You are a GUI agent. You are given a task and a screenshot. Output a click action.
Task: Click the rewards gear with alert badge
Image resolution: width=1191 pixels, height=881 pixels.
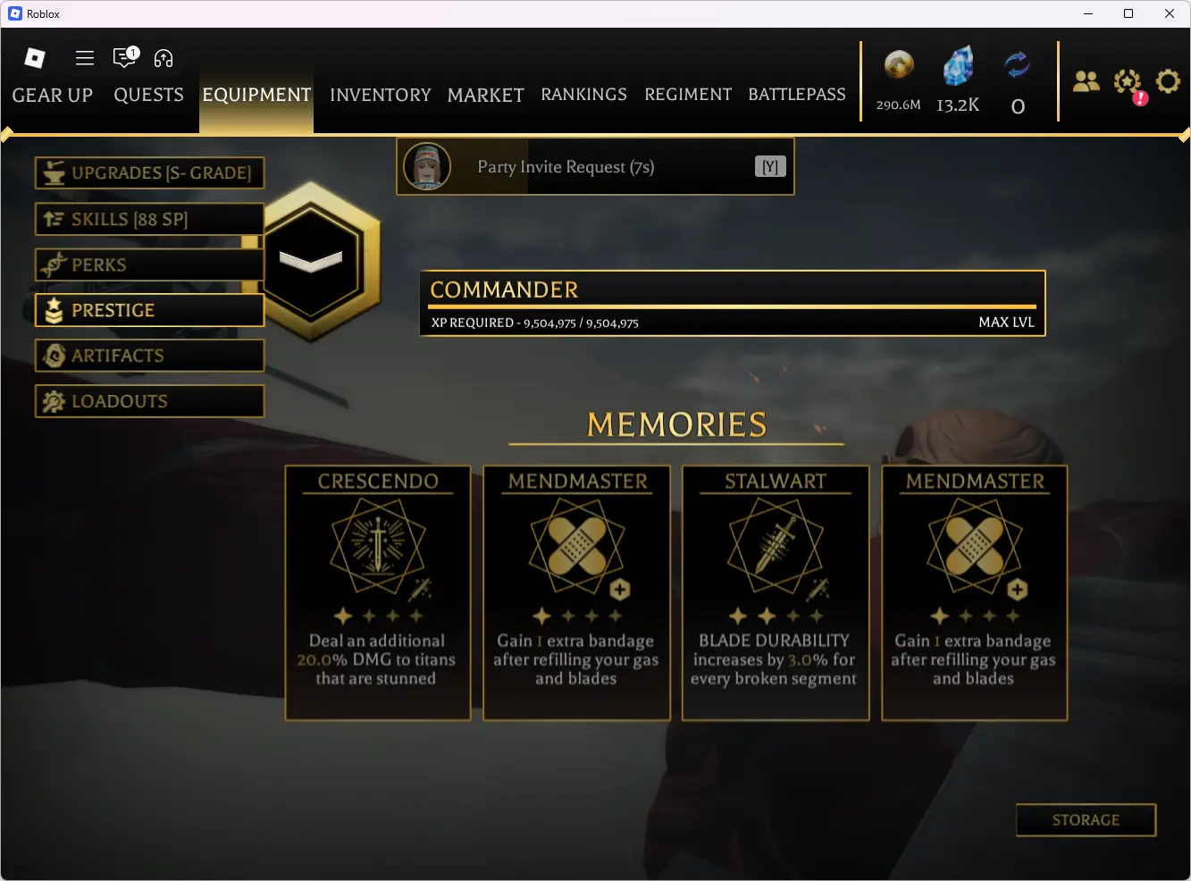(x=1128, y=84)
